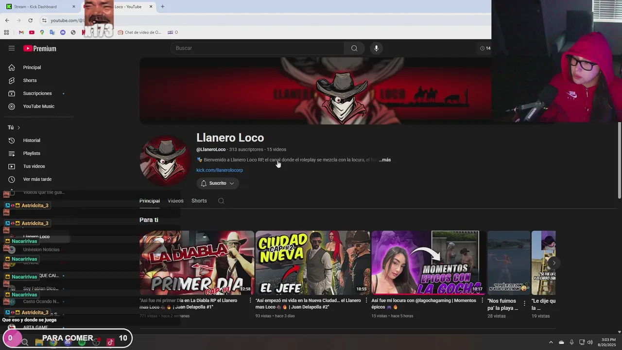This screenshot has width=622, height=350.
Task: Click title 'Así empezó mi vida en la Nueva Ciudad'
Action: tap(309, 304)
